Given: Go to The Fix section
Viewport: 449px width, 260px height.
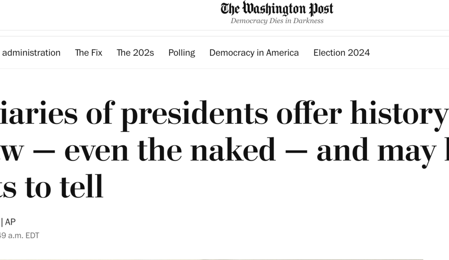Looking at the screenshot, I should [x=89, y=53].
